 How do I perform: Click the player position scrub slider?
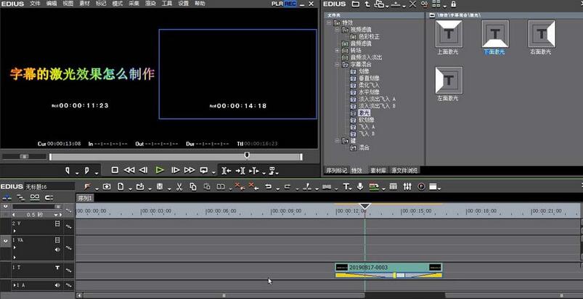(247, 155)
